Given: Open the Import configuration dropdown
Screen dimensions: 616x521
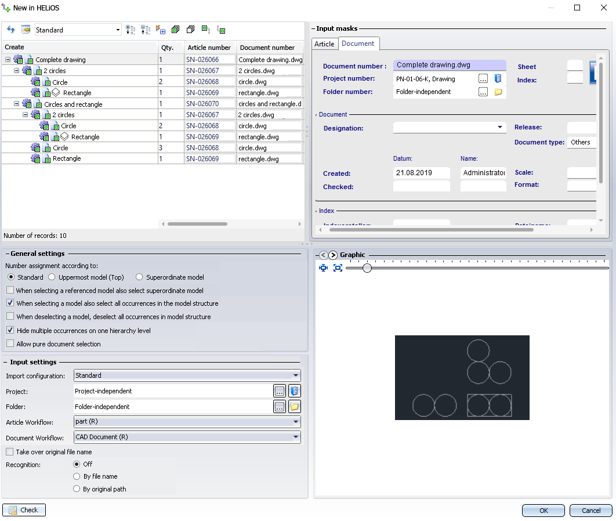Looking at the screenshot, I should coord(296,375).
